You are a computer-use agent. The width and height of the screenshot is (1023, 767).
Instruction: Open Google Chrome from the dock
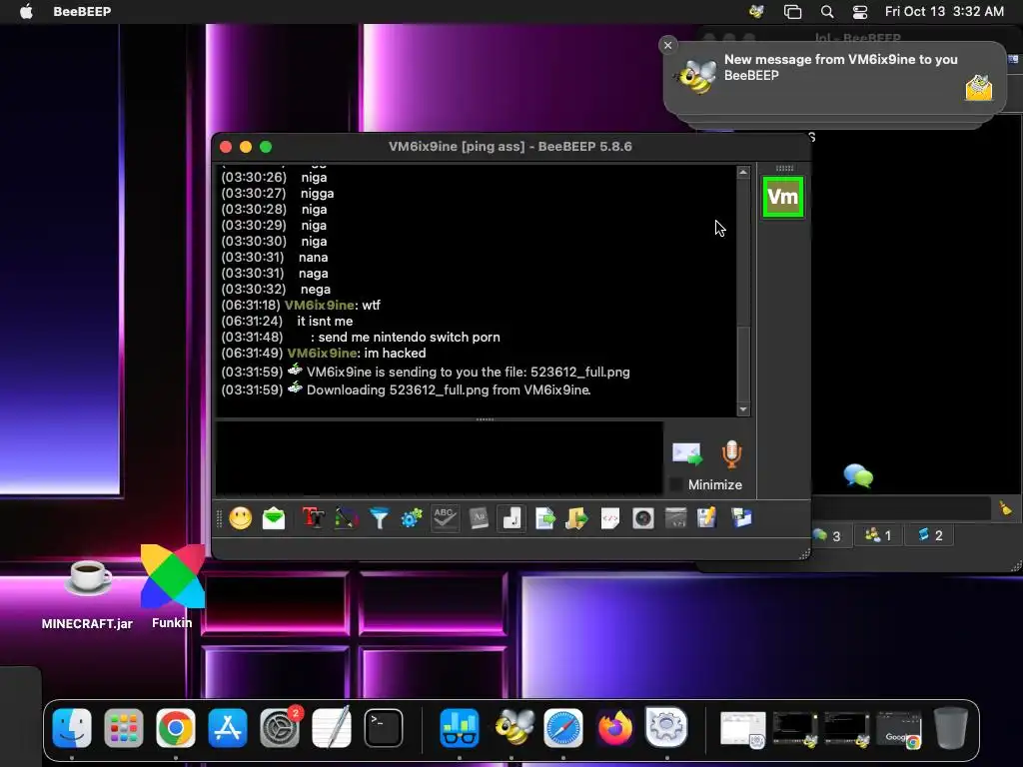pyautogui.click(x=176, y=727)
